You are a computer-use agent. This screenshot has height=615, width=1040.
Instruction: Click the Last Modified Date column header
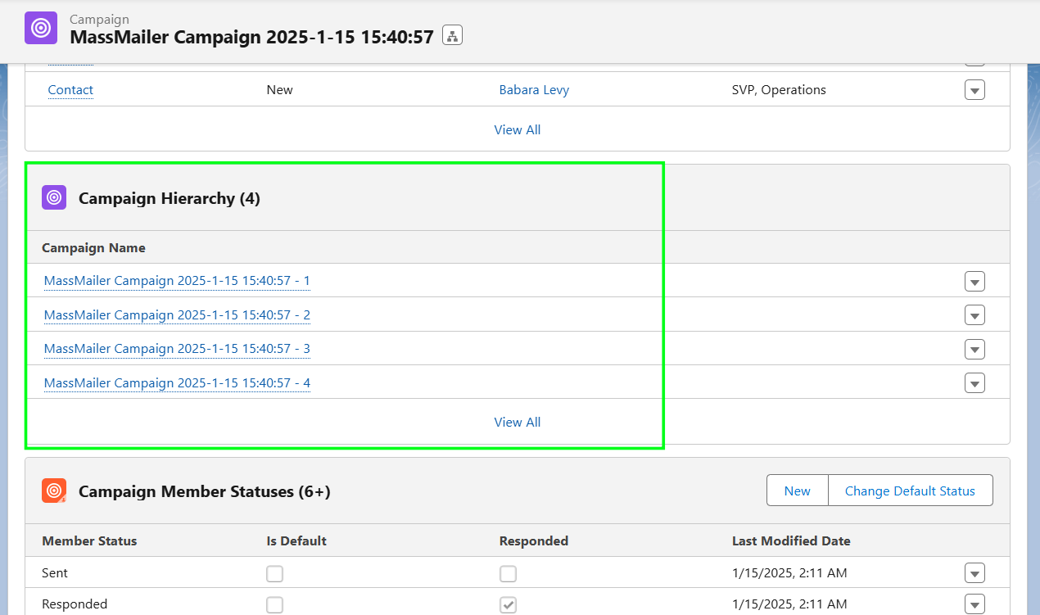click(791, 540)
